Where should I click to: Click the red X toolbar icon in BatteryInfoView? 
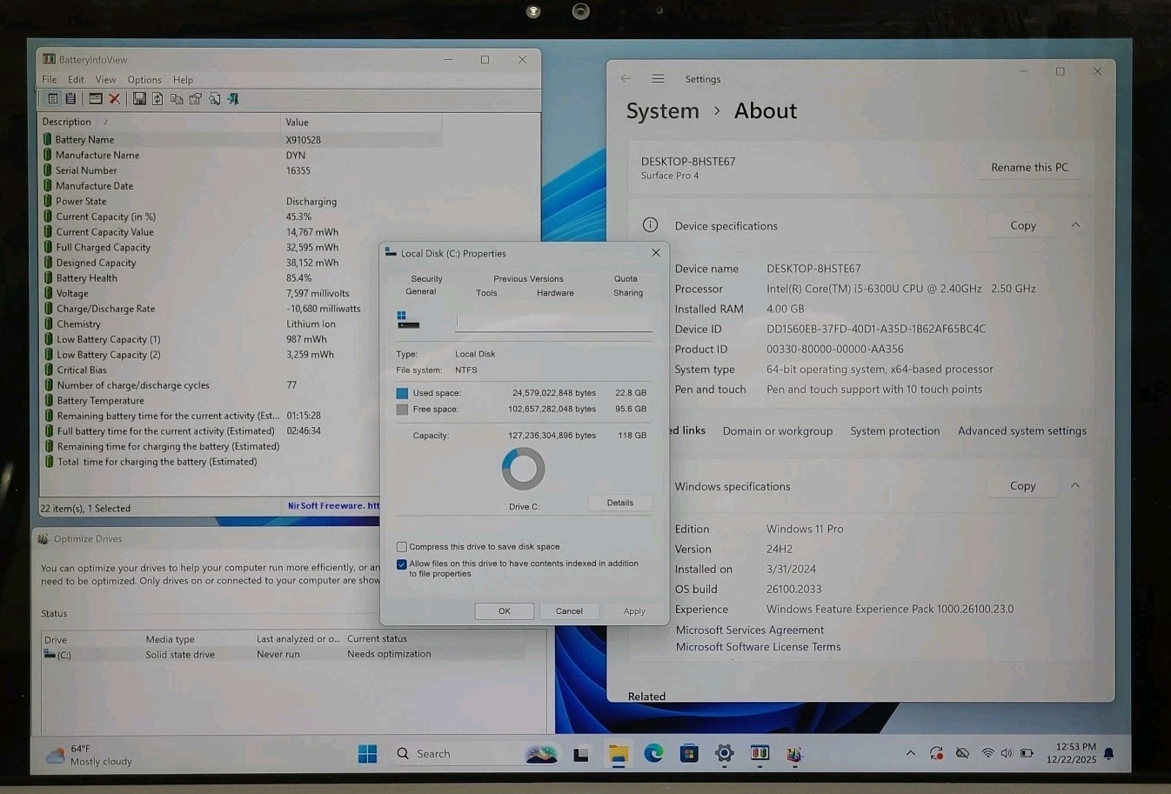[114, 99]
